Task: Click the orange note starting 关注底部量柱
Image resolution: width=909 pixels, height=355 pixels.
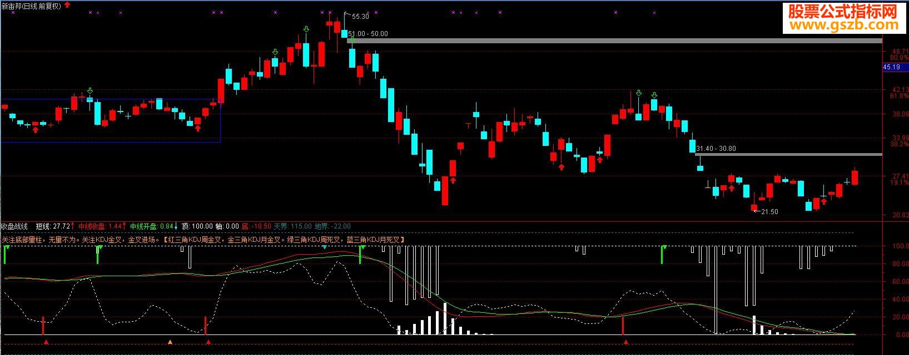Action: 203,240
